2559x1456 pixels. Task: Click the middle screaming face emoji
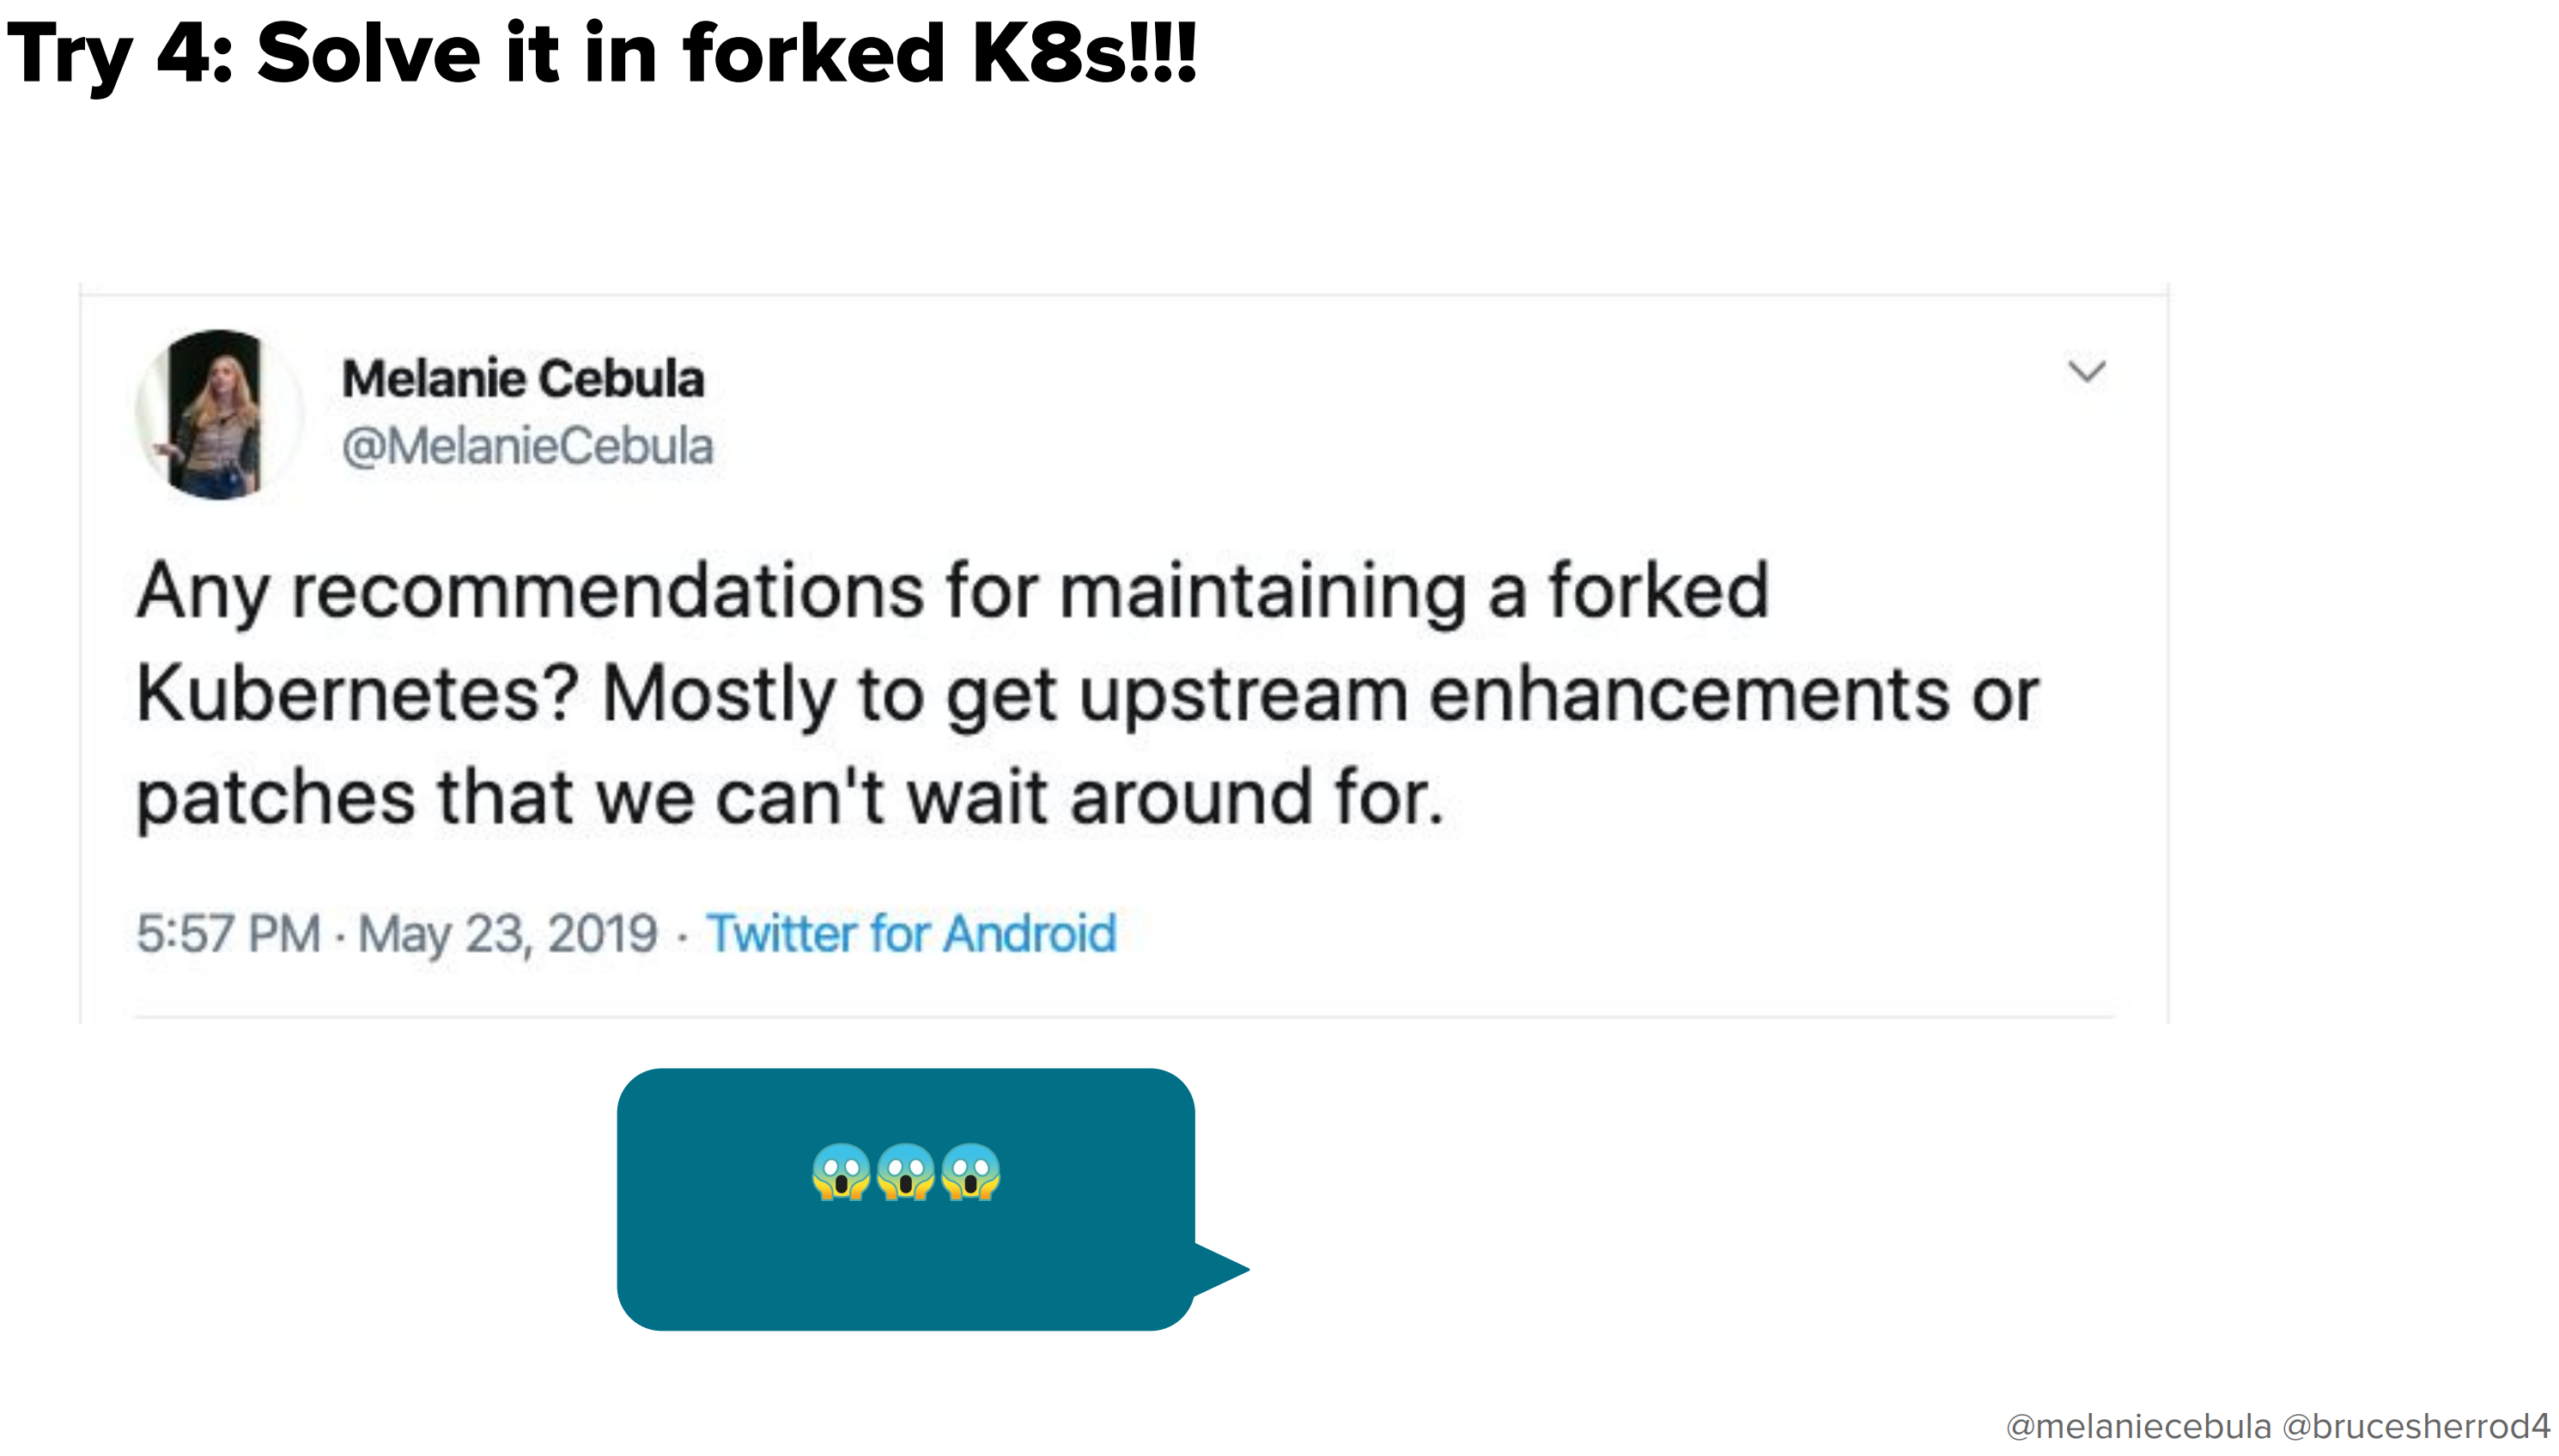906,1172
